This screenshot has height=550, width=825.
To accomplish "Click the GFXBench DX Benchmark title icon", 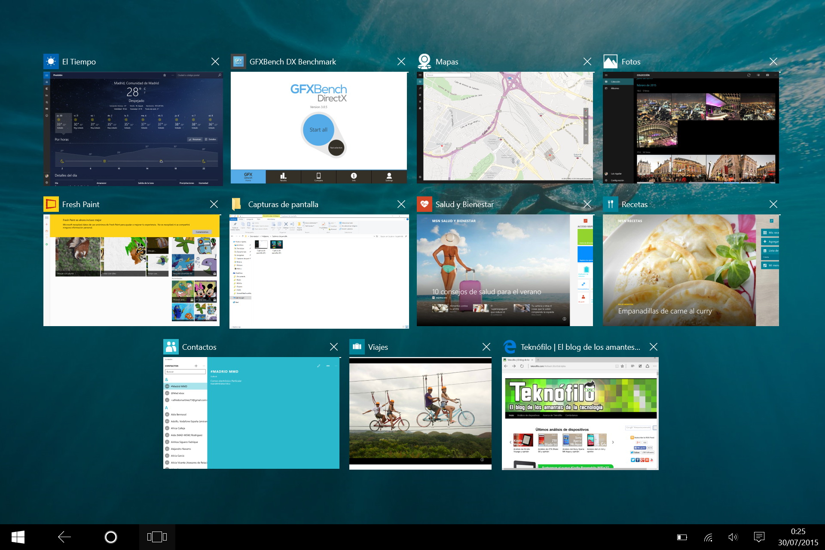I will pos(238,61).
